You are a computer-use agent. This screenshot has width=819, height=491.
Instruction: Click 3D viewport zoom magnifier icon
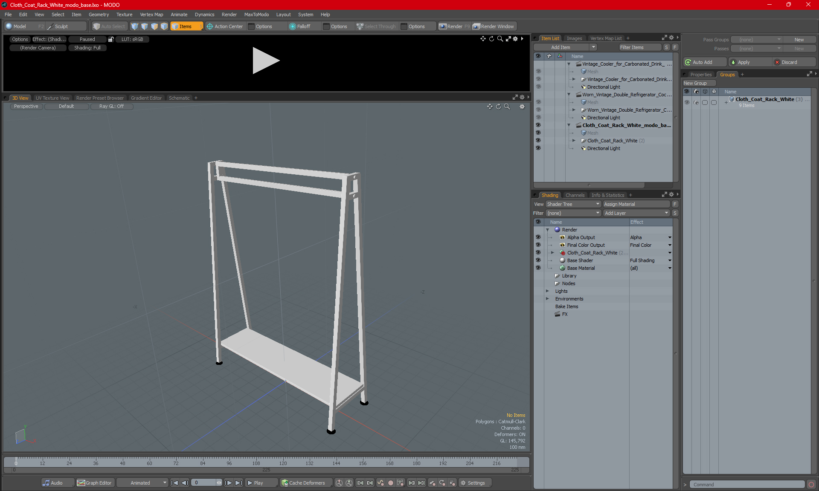point(507,107)
